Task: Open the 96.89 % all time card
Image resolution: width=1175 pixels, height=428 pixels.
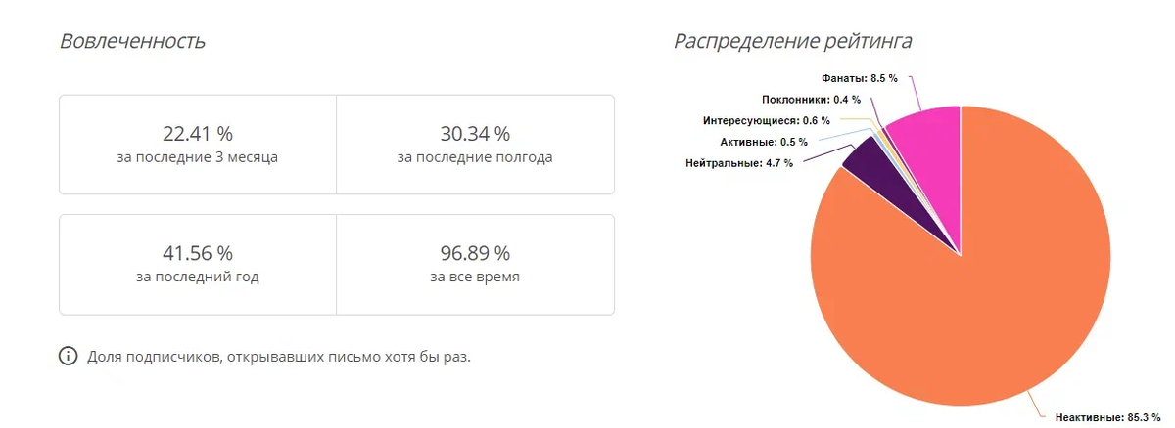Action: click(475, 265)
